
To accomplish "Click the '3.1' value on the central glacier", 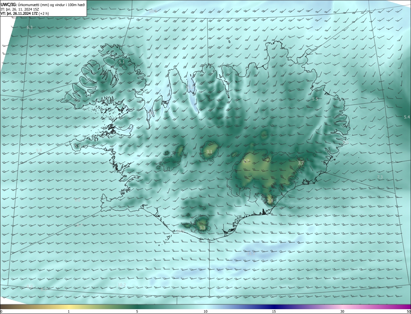I will tap(209, 152).
